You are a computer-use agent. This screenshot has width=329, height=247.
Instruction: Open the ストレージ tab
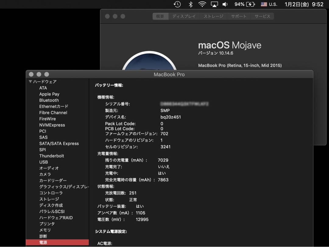213,16
